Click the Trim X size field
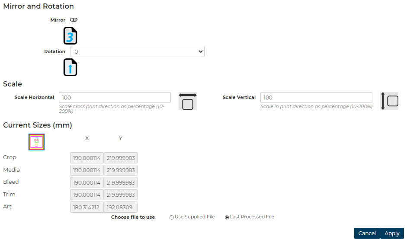Image resolution: width=407 pixels, height=243 pixels. [87, 195]
